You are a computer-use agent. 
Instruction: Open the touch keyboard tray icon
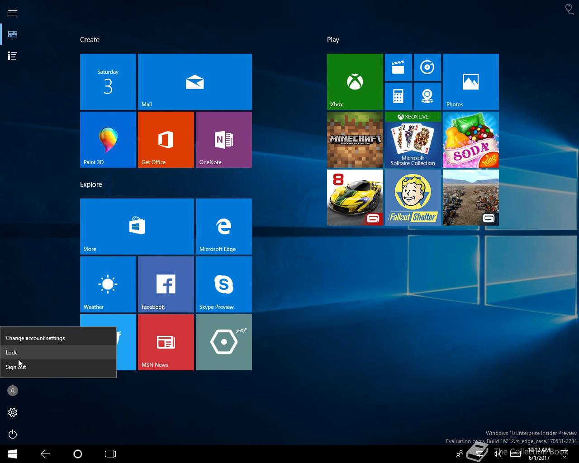516,454
